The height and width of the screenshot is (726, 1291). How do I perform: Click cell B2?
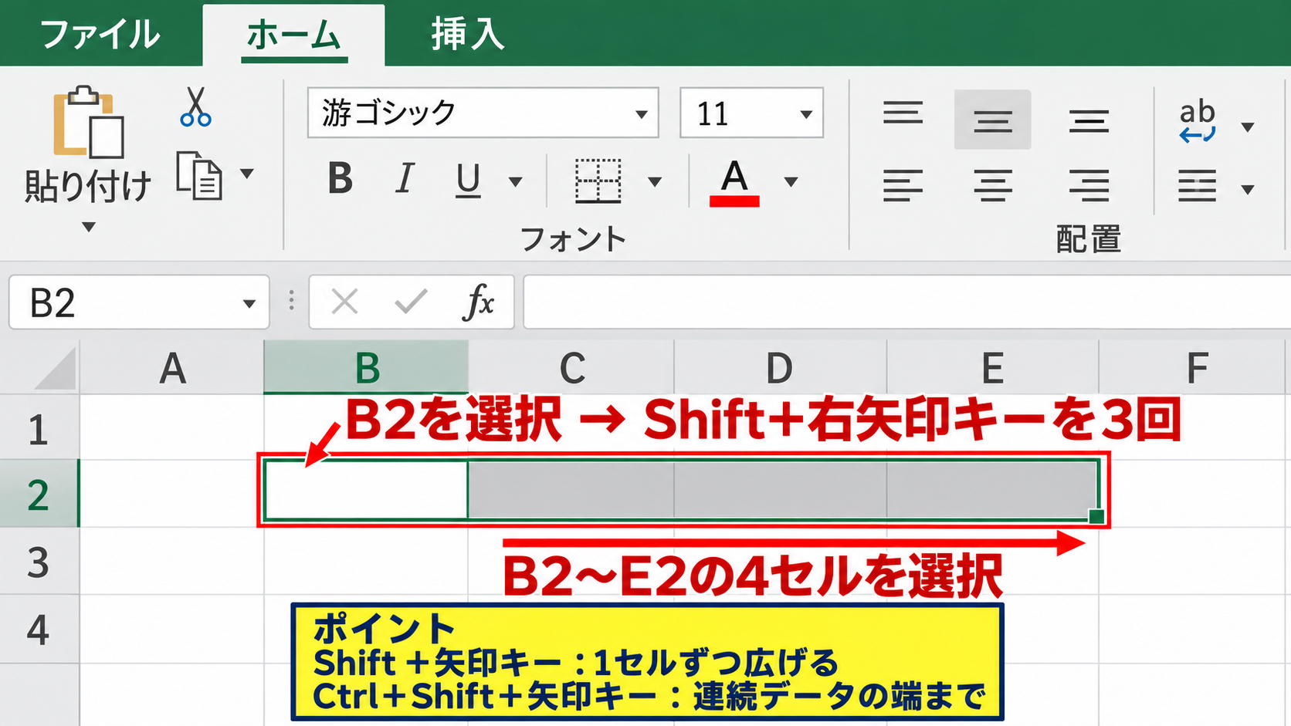coord(366,490)
